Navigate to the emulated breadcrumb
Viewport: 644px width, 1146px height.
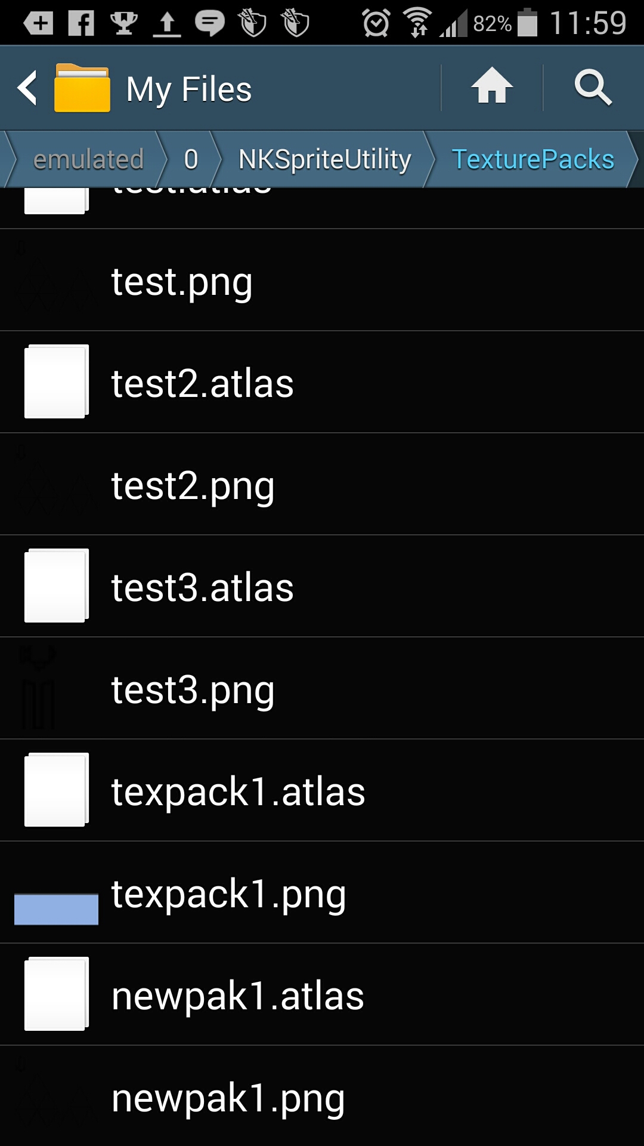88,160
